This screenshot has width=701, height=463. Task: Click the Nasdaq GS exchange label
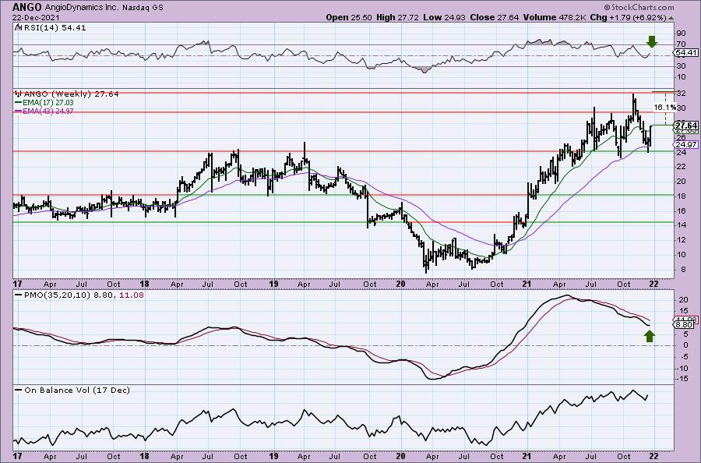[x=143, y=7]
